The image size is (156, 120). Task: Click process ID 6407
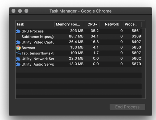coord(136,42)
